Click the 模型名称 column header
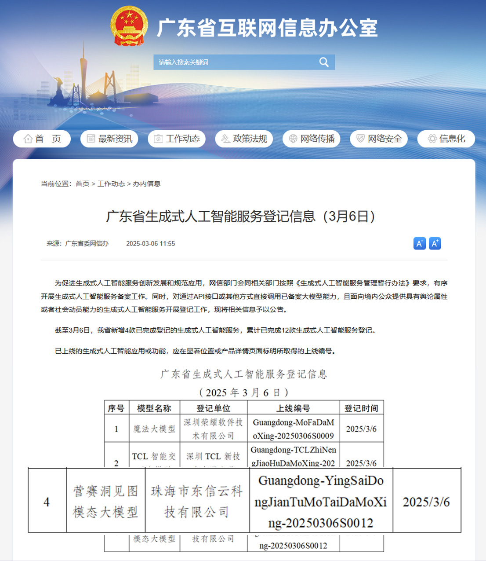 pos(154,408)
